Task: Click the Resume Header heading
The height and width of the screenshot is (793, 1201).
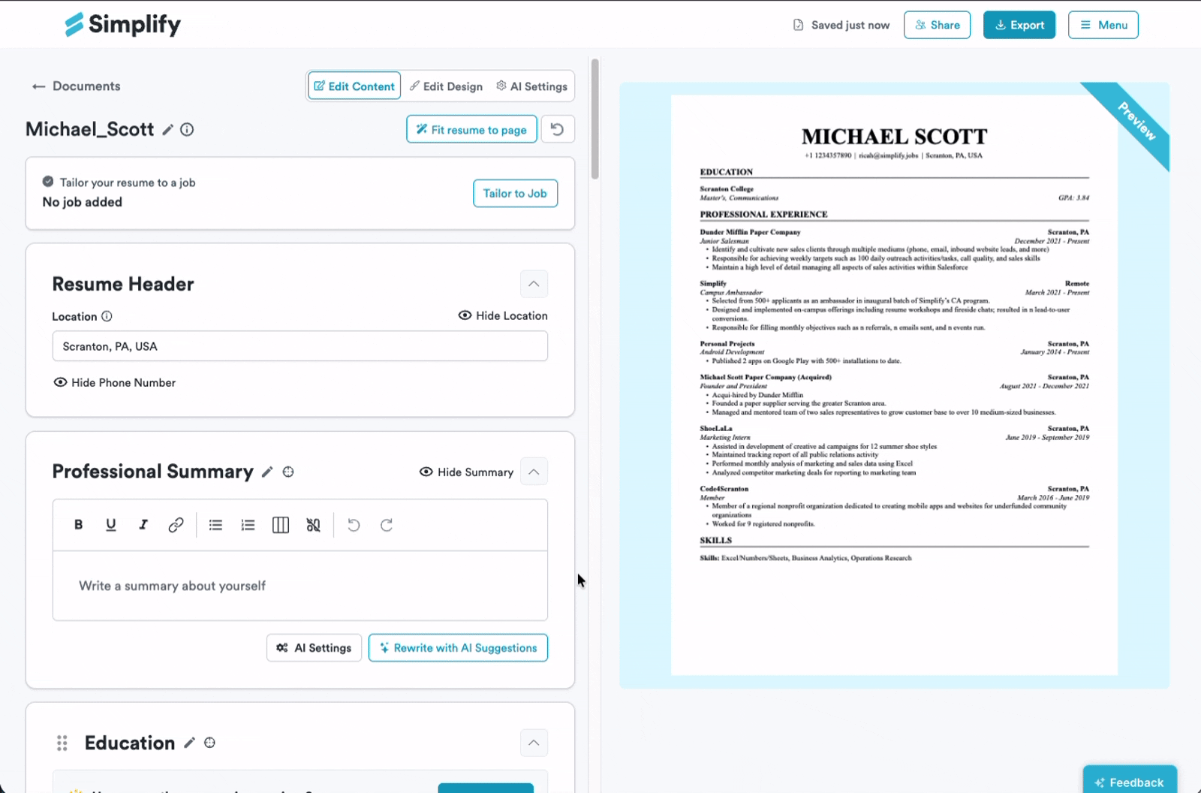Action: [x=123, y=284]
